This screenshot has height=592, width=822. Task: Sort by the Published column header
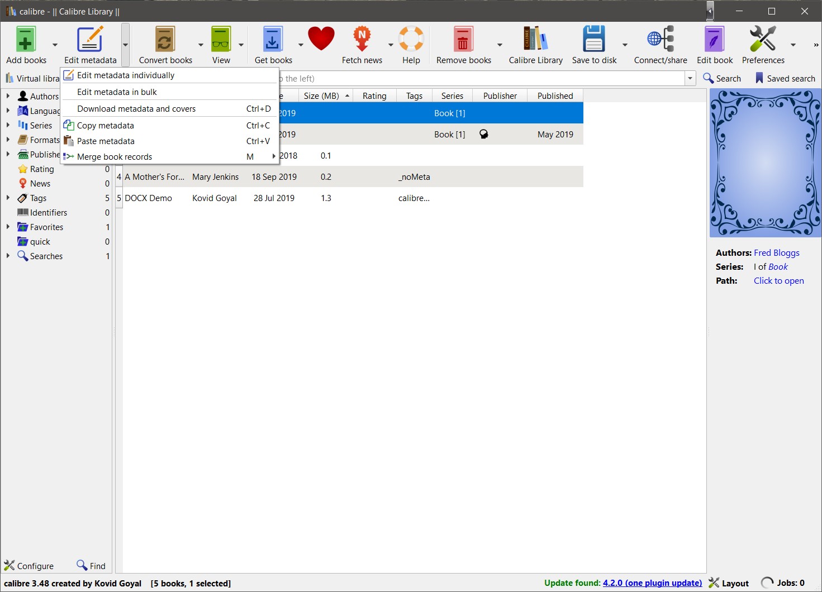[555, 96]
